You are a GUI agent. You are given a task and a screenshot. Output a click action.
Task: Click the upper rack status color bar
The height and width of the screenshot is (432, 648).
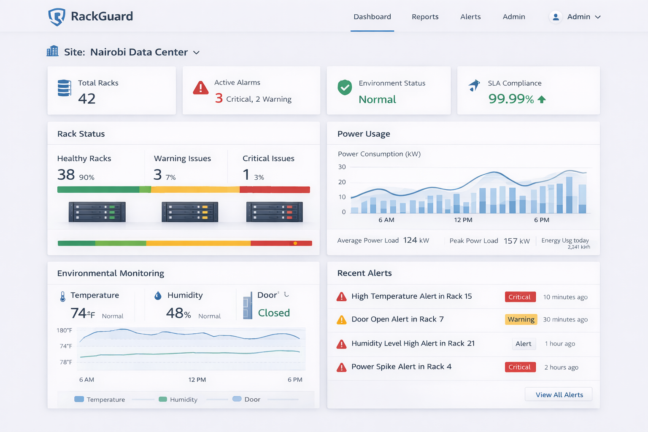pos(184,190)
